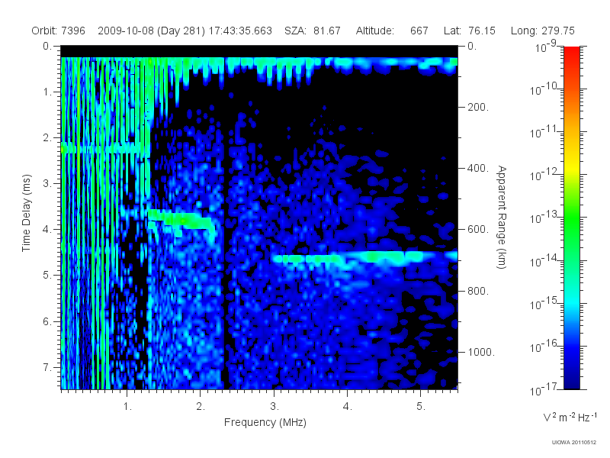Click the time delay tick label '6.'
The height and width of the screenshot is (458, 610).
click(47, 321)
